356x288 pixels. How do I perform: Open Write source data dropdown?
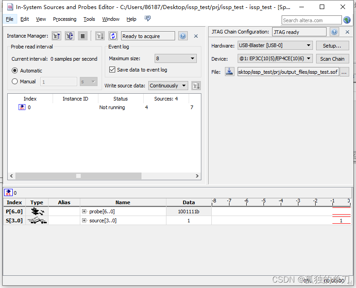[168, 86]
